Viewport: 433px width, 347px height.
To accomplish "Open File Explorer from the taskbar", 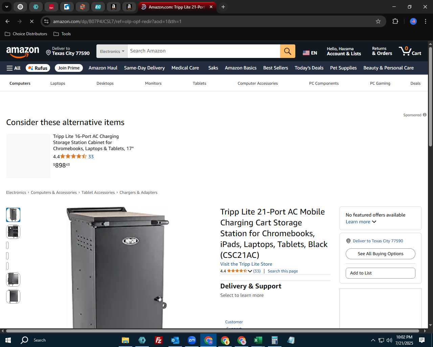I will 126,340.
